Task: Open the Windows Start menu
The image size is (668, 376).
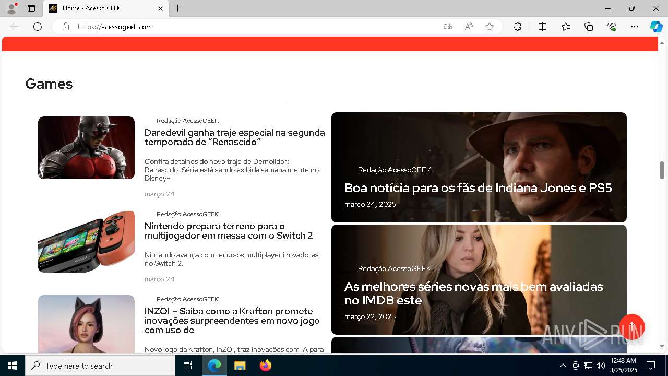Action: tap(13, 366)
